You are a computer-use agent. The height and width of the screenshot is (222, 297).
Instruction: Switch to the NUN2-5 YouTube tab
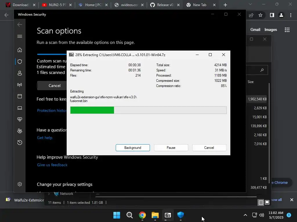click(x=57, y=5)
